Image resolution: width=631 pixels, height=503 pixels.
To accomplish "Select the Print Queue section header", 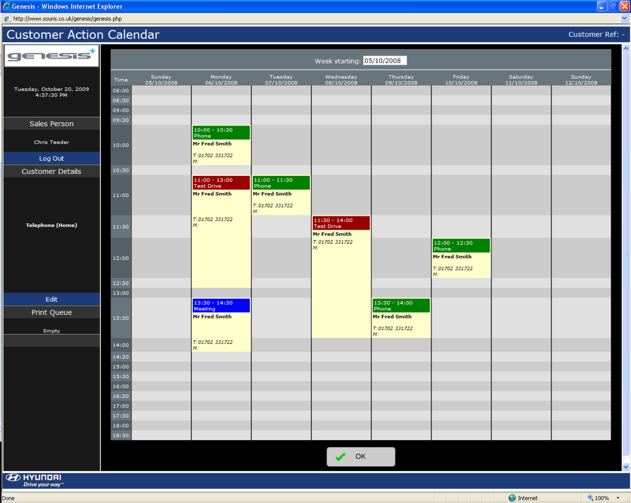I will pos(52,312).
